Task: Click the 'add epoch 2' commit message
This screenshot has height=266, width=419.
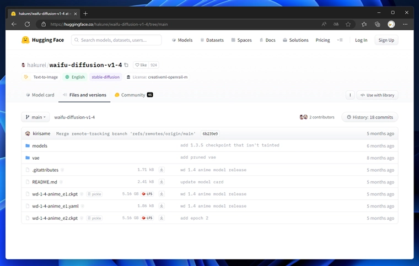Action: (194, 218)
